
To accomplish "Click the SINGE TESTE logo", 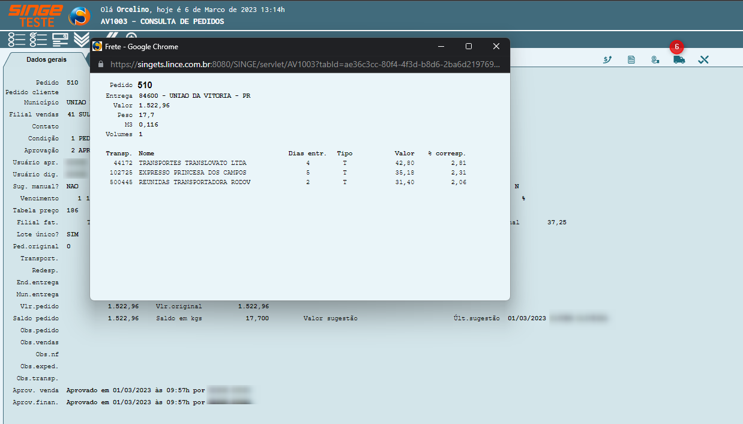I will click(x=35, y=16).
